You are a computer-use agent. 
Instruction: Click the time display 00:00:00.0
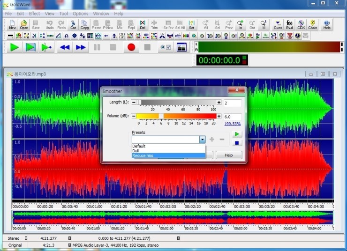tap(222, 60)
